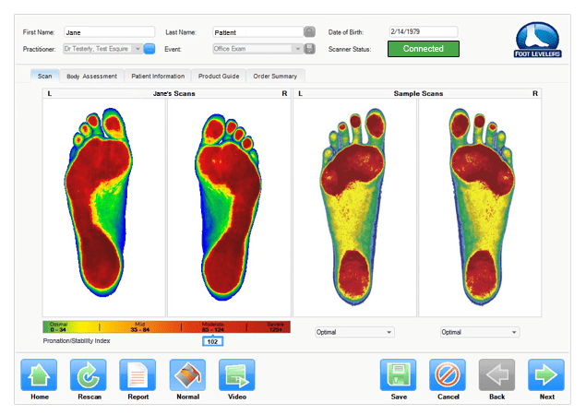Image resolution: width=586 pixels, height=415 pixels.
Task: Expand the Practitioner dropdown
Action: tap(138, 49)
